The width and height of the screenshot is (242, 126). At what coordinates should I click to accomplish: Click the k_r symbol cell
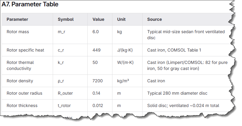click(61, 62)
